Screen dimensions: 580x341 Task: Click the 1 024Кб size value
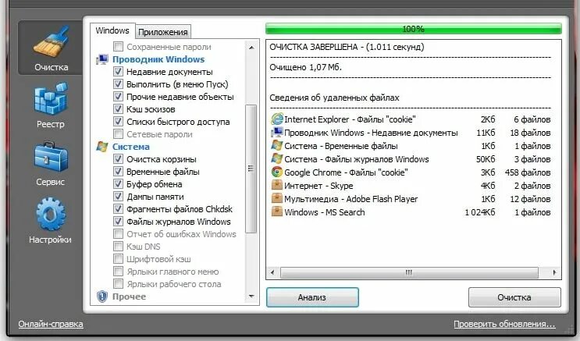point(480,212)
